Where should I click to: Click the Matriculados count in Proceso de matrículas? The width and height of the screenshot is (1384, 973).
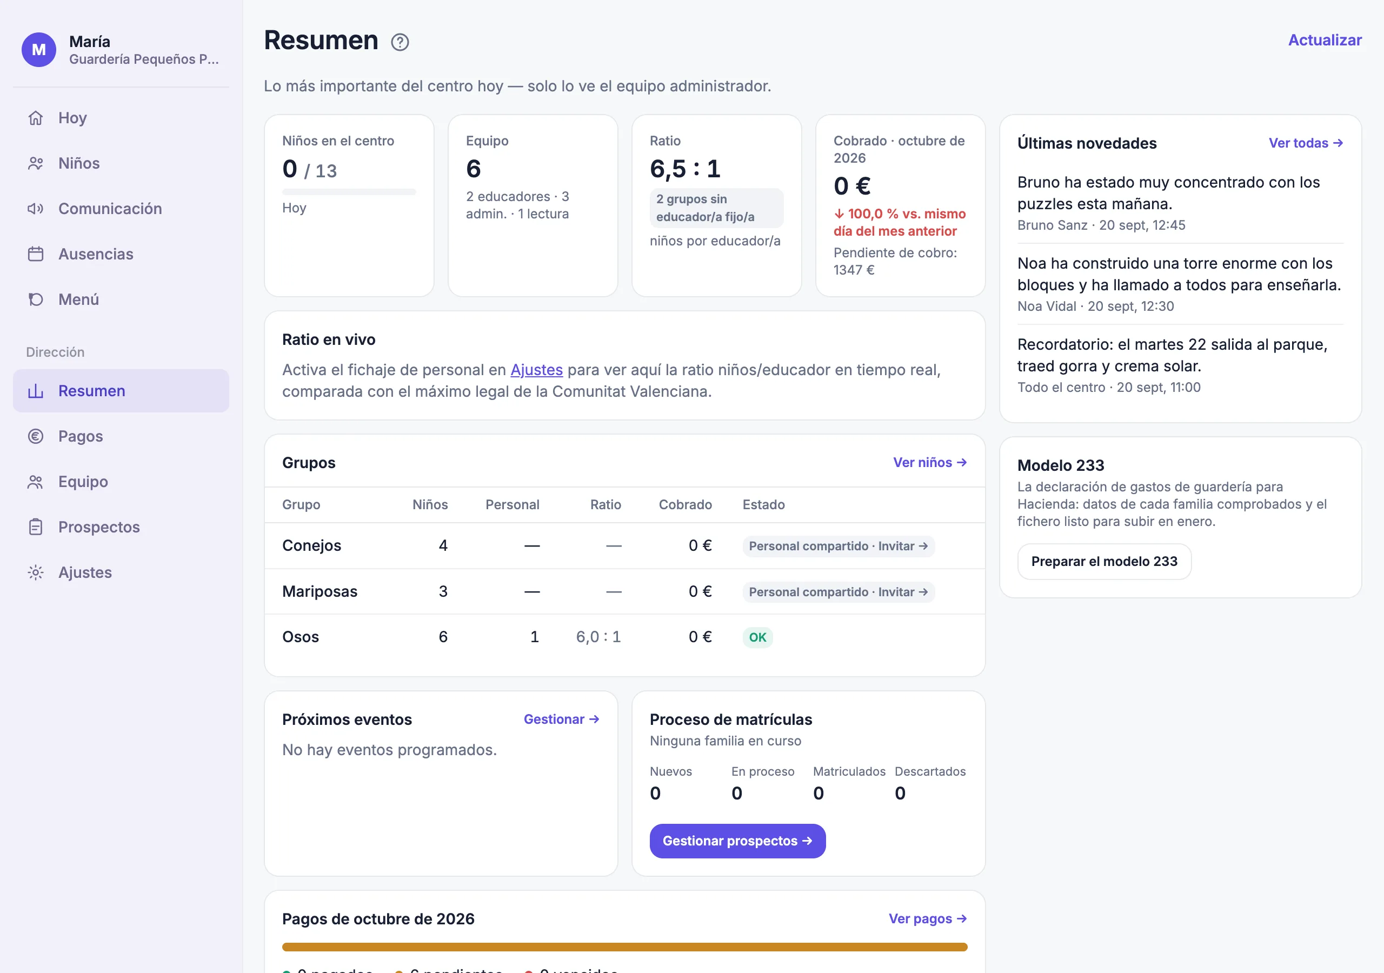[x=818, y=794]
